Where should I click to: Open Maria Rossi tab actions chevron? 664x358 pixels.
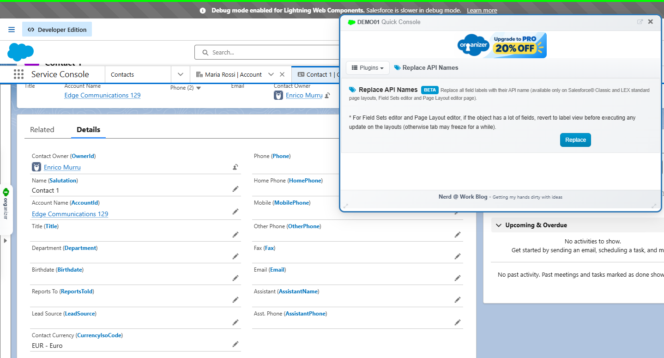click(x=271, y=74)
